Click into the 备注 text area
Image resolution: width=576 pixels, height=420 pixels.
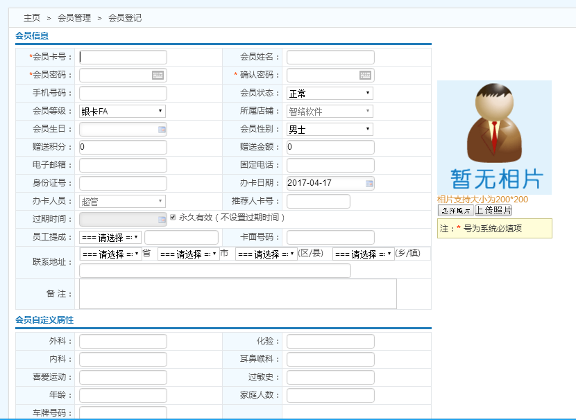238,294
